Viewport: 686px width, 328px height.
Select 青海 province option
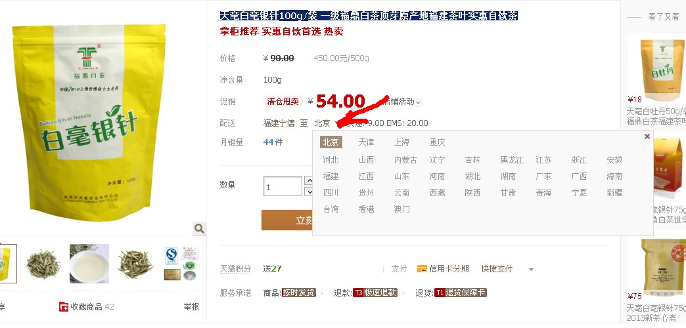543,192
